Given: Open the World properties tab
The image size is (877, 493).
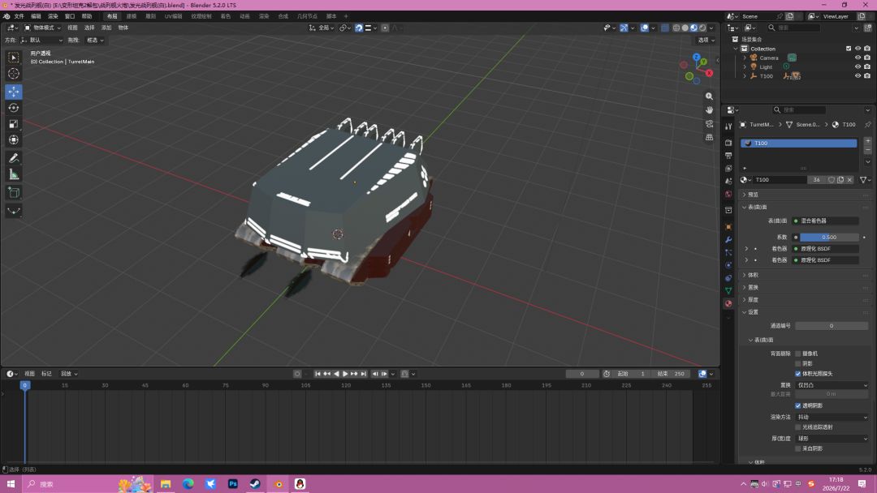Looking at the screenshot, I should [728, 195].
